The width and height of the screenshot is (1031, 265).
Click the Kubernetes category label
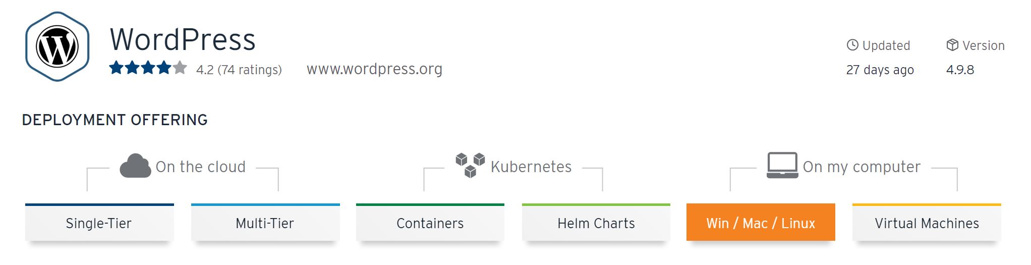(531, 167)
